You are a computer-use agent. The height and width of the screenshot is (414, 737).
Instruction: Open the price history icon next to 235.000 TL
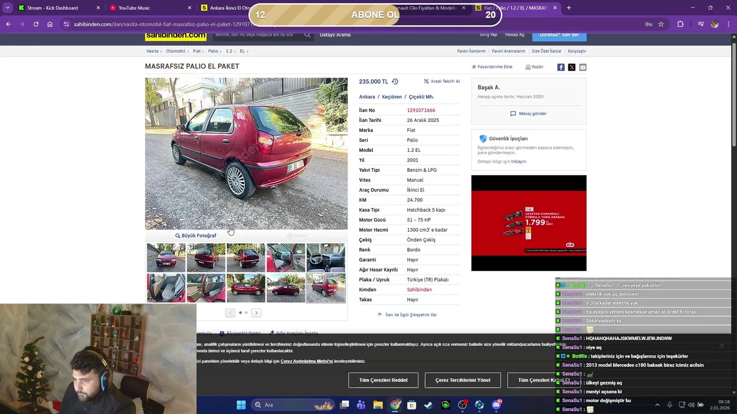tap(395, 82)
